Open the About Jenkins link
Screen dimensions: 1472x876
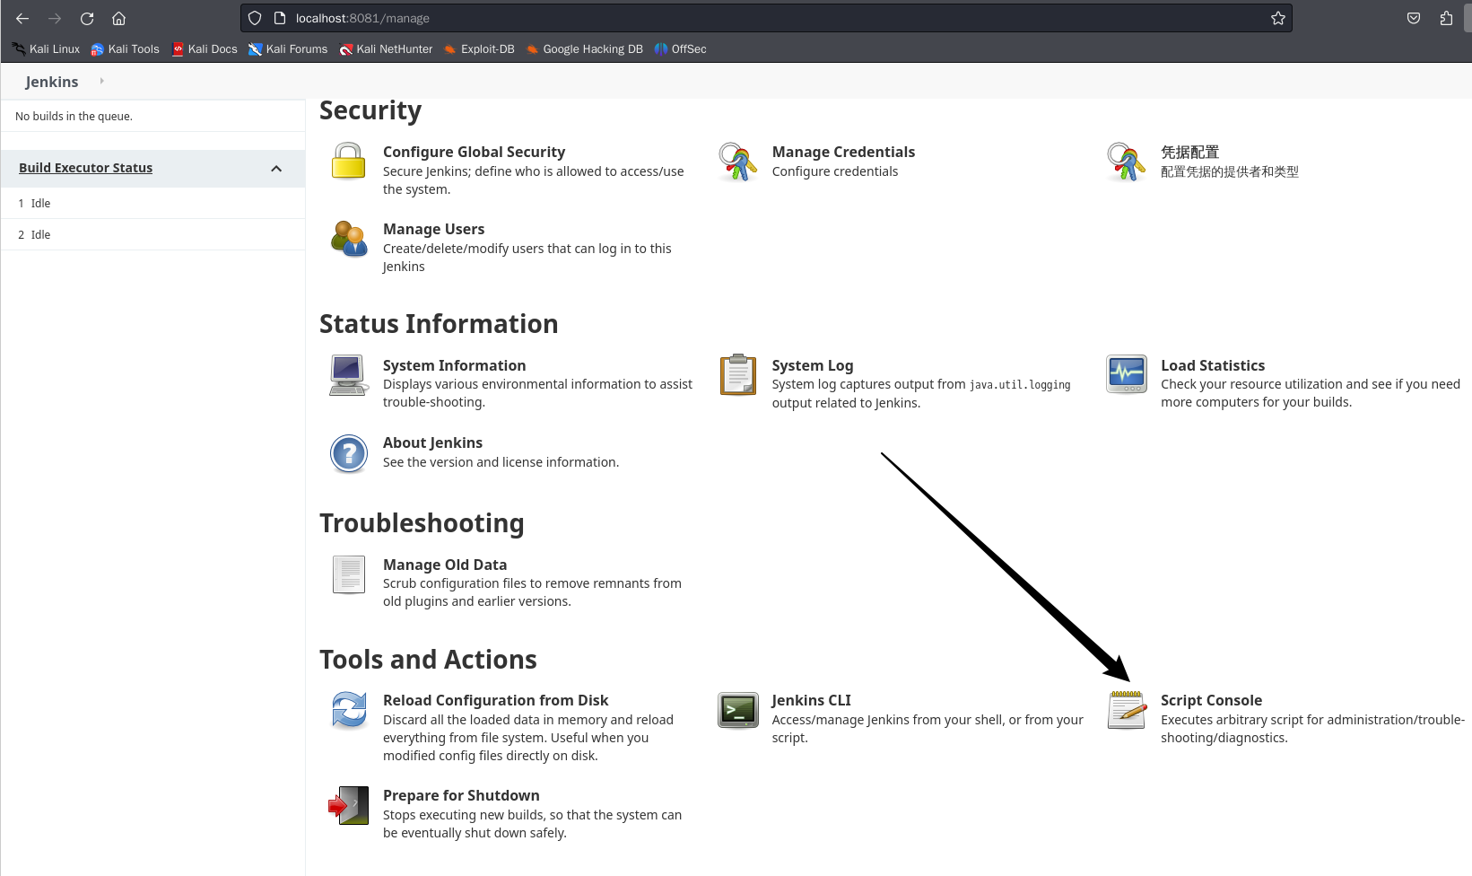[x=432, y=442]
